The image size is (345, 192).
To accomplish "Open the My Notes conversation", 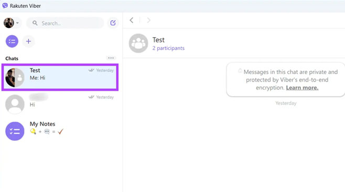I will tap(60, 131).
